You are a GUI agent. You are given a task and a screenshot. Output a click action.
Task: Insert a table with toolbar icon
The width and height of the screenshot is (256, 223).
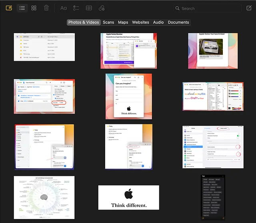point(89,8)
